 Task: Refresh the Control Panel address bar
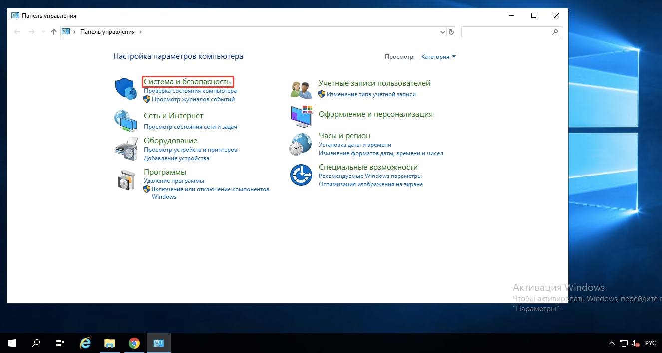tap(451, 32)
